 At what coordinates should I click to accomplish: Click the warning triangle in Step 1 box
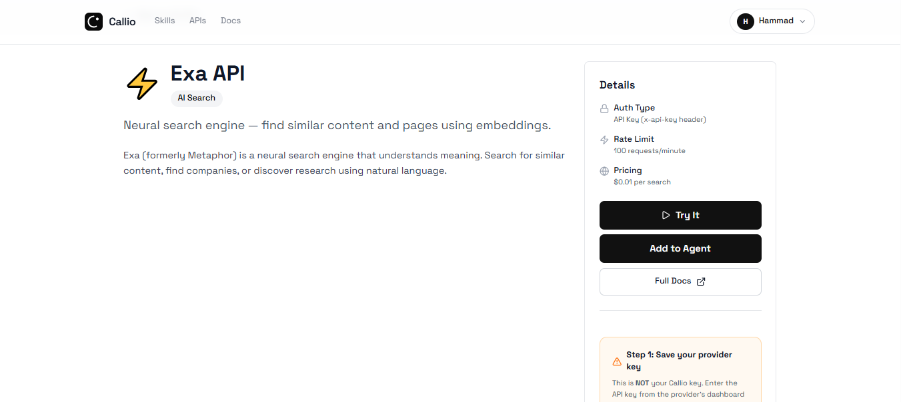(x=617, y=361)
